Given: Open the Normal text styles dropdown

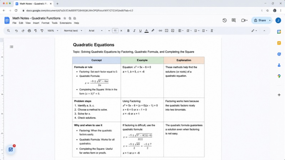Looking at the screenshot, I should coord(73,31).
